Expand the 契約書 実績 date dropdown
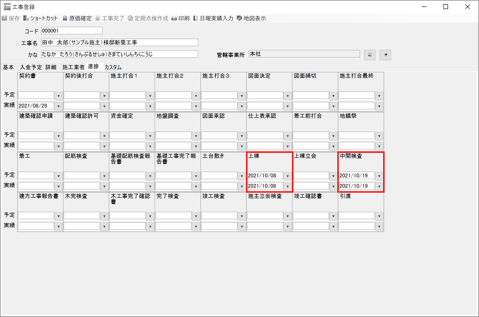Viewport: 479px width, 317px height. tap(59, 106)
